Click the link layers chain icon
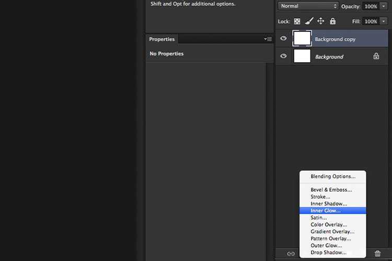Screen dimensions: 392x261 pos(291,254)
